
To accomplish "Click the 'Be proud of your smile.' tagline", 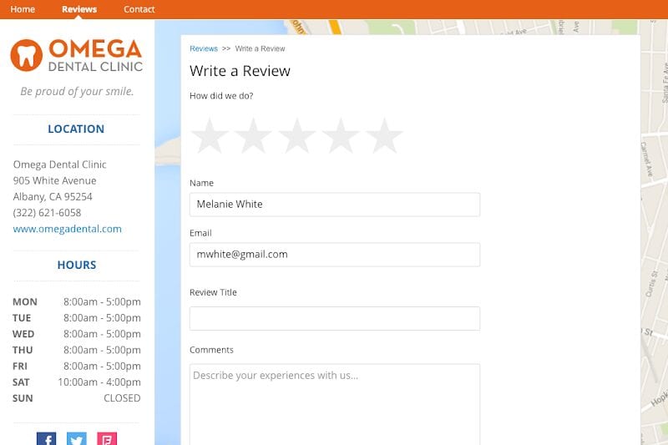I will coord(77,91).
